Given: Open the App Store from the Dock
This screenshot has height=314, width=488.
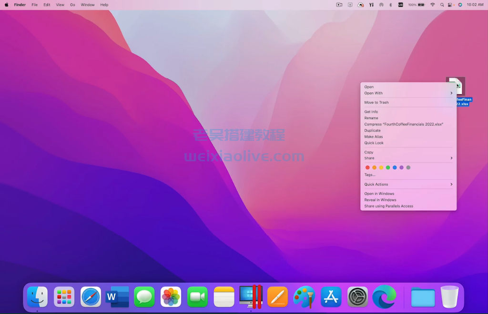Looking at the screenshot, I should [x=331, y=296].
